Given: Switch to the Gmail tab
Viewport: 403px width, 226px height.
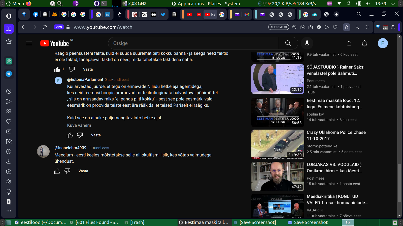Looking at the screenshot, I should click(247, 15).
